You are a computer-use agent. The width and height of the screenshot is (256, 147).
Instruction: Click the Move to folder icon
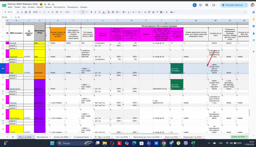click(49, 4)
